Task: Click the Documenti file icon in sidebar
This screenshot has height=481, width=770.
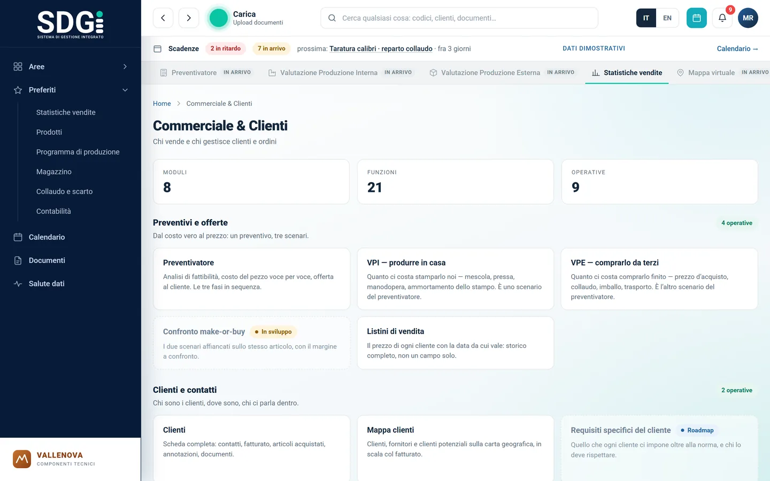Action: pyautogui.click(x=18, y=261)
